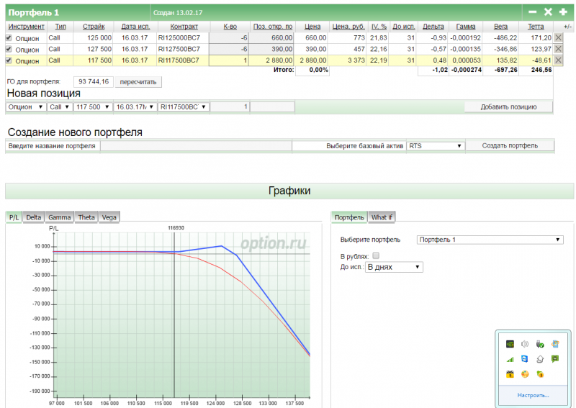Click the network signal bars tray icon
576x408 pixels.
click(510, 359)
